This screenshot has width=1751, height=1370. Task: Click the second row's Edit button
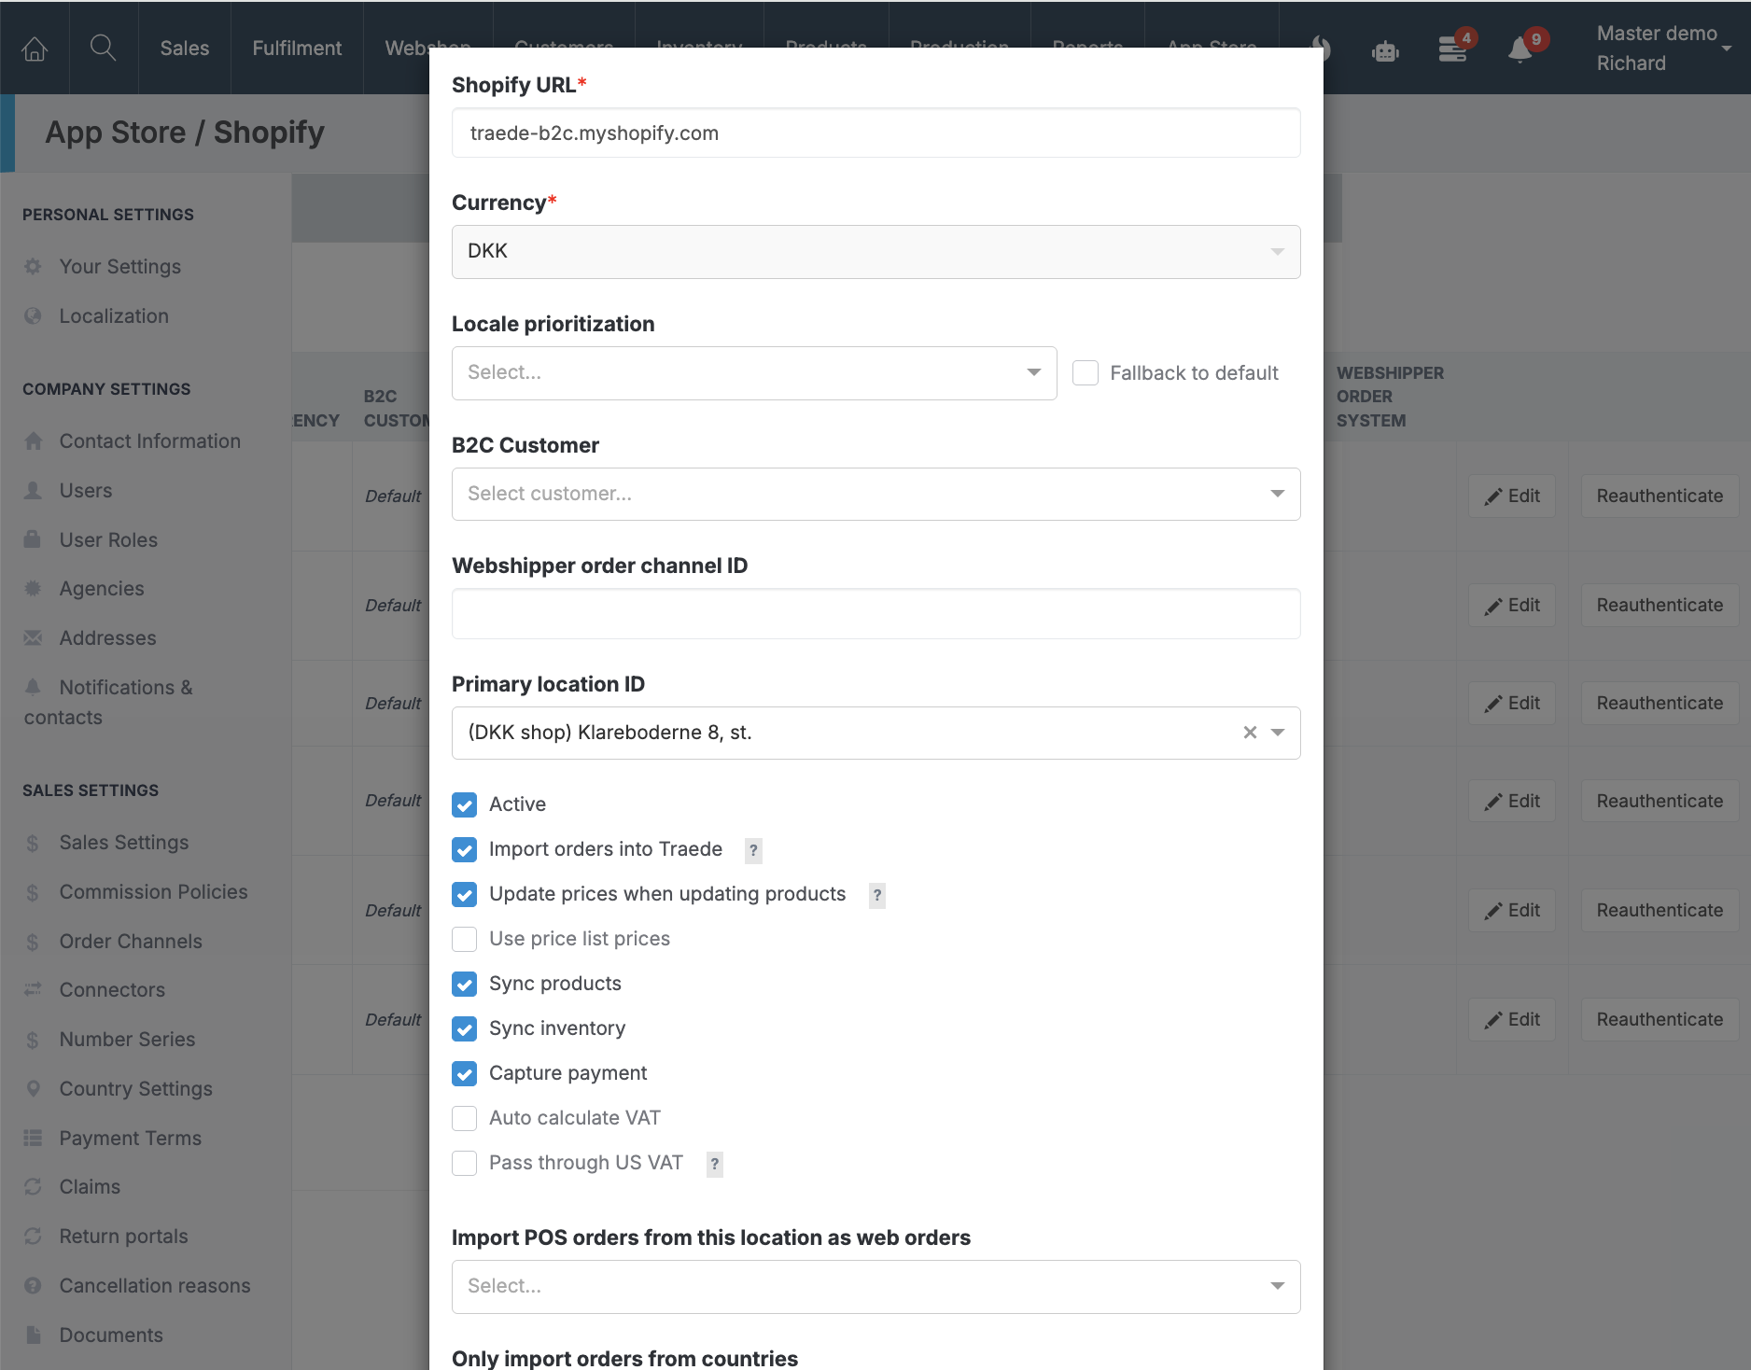[1512, 606]
